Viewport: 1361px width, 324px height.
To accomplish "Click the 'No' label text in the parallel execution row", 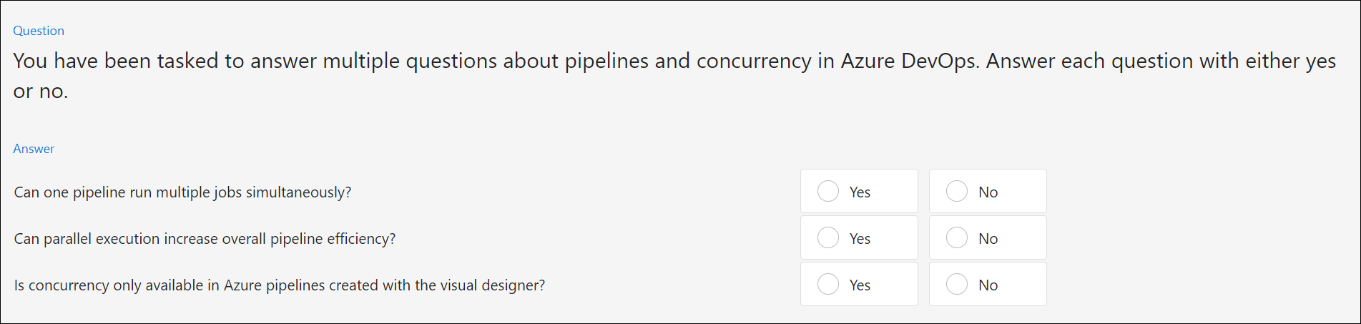I will (x=988, y=239).
